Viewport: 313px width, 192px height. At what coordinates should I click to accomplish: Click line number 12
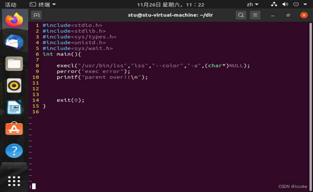coord(35,89)
